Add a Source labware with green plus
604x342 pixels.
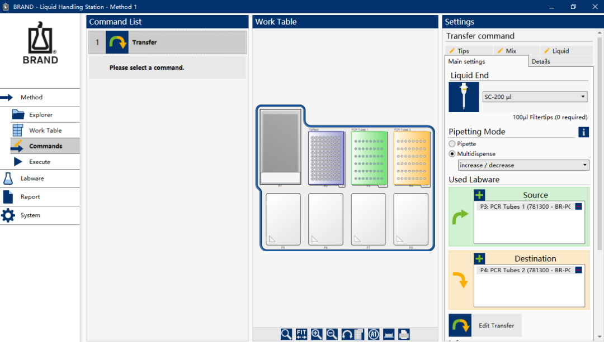[479, 195]
